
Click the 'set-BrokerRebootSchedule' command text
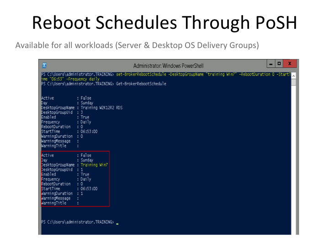click(141, 75)
